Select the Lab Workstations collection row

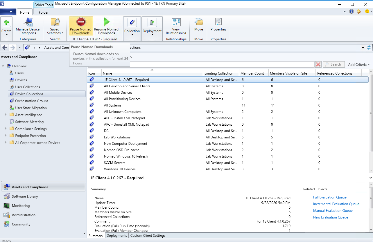coord(117,137)
